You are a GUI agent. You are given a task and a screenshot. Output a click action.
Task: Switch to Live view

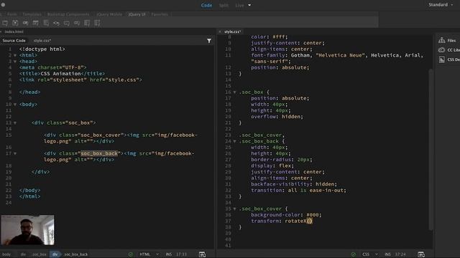(x=239, y=5)
